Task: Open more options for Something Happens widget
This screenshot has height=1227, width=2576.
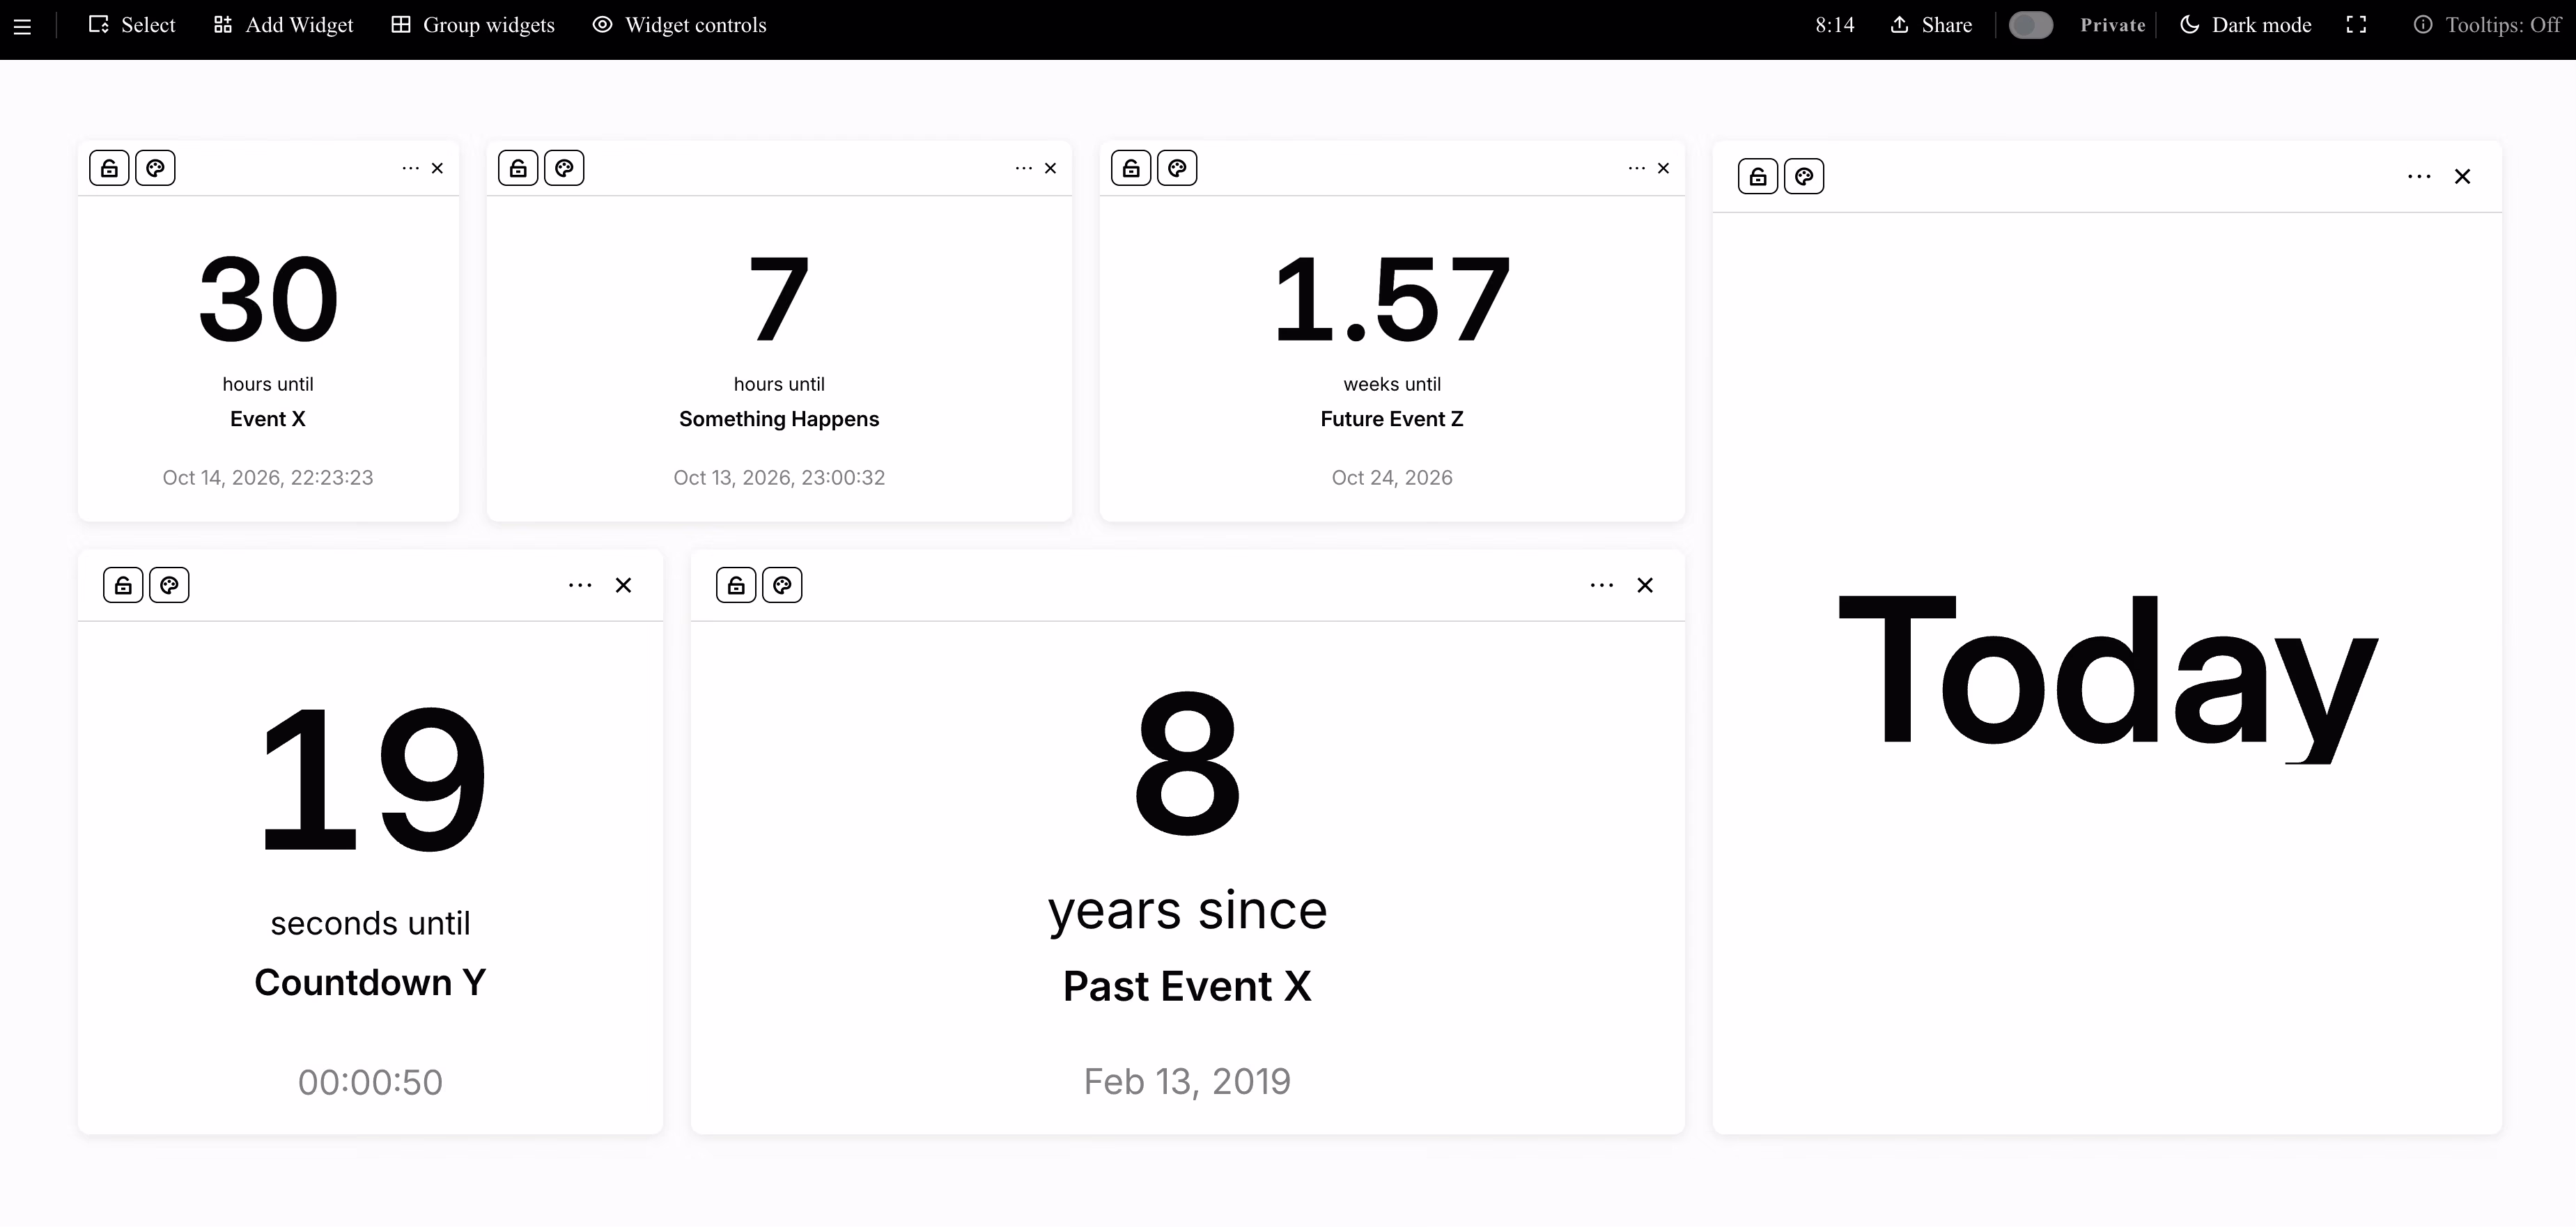Action: point(1023,168)
